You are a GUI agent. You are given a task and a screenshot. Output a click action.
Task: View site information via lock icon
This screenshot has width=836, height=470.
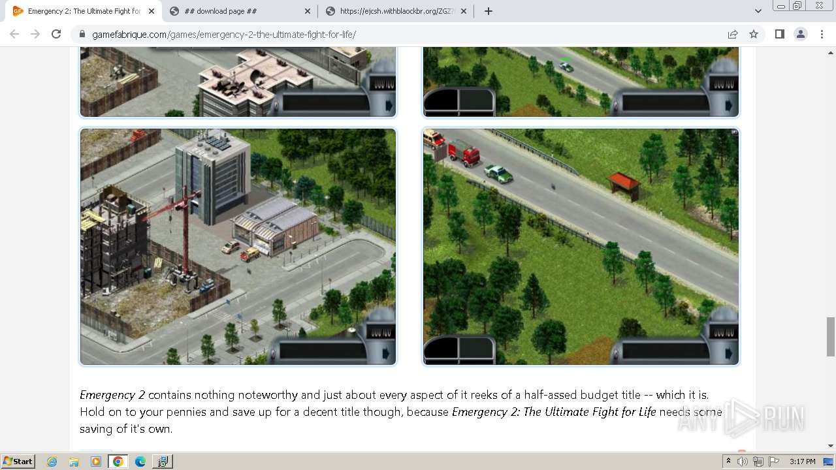coord(82,34)
